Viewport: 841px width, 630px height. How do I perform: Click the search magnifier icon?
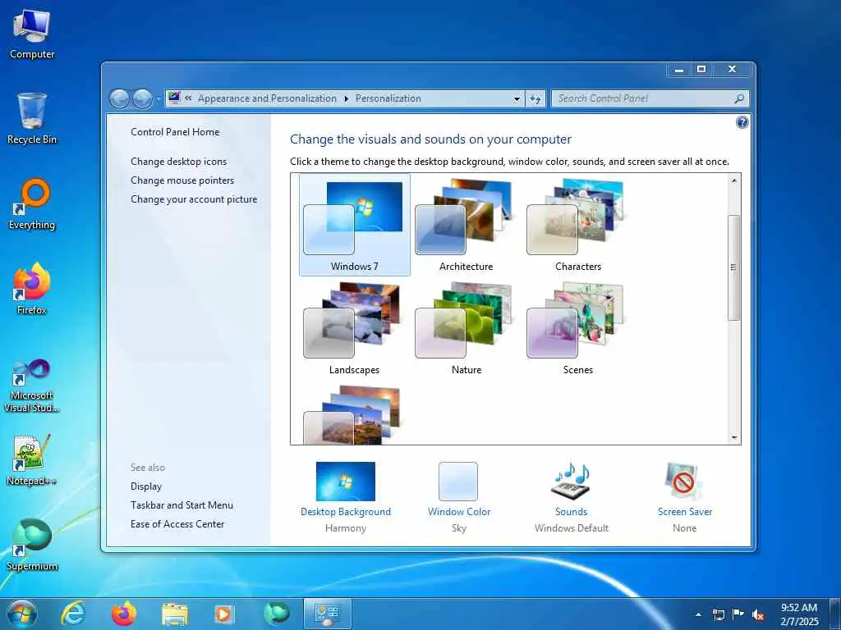pos(739,98)
